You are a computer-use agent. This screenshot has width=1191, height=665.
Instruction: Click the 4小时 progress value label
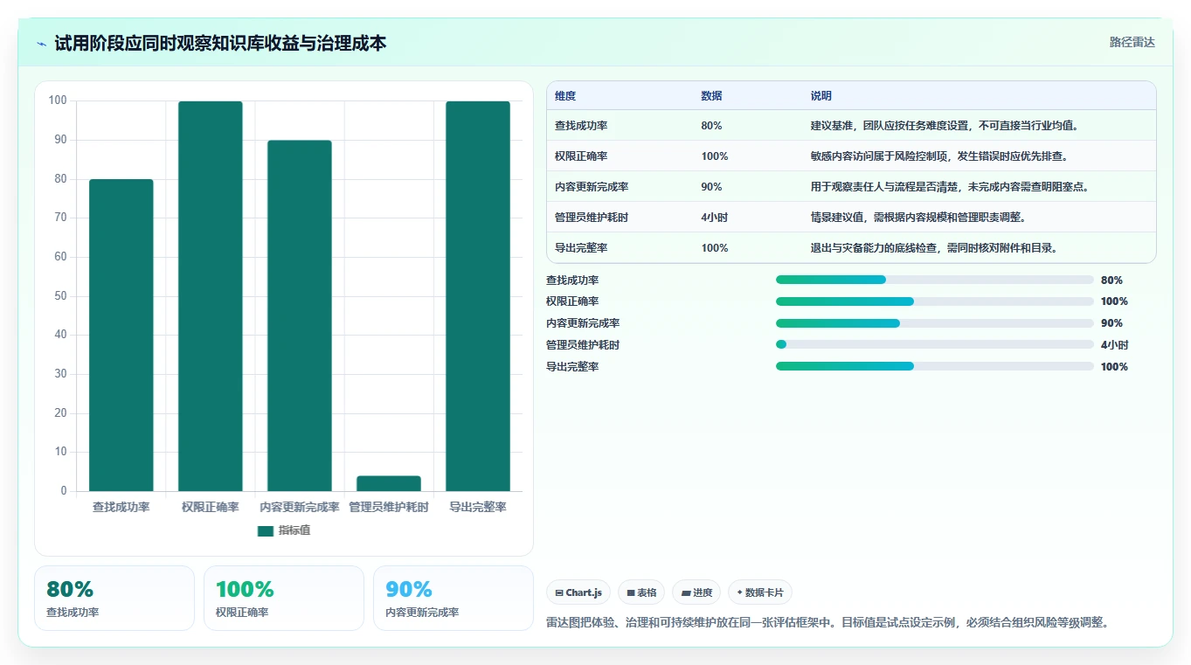coord(1114,345)
